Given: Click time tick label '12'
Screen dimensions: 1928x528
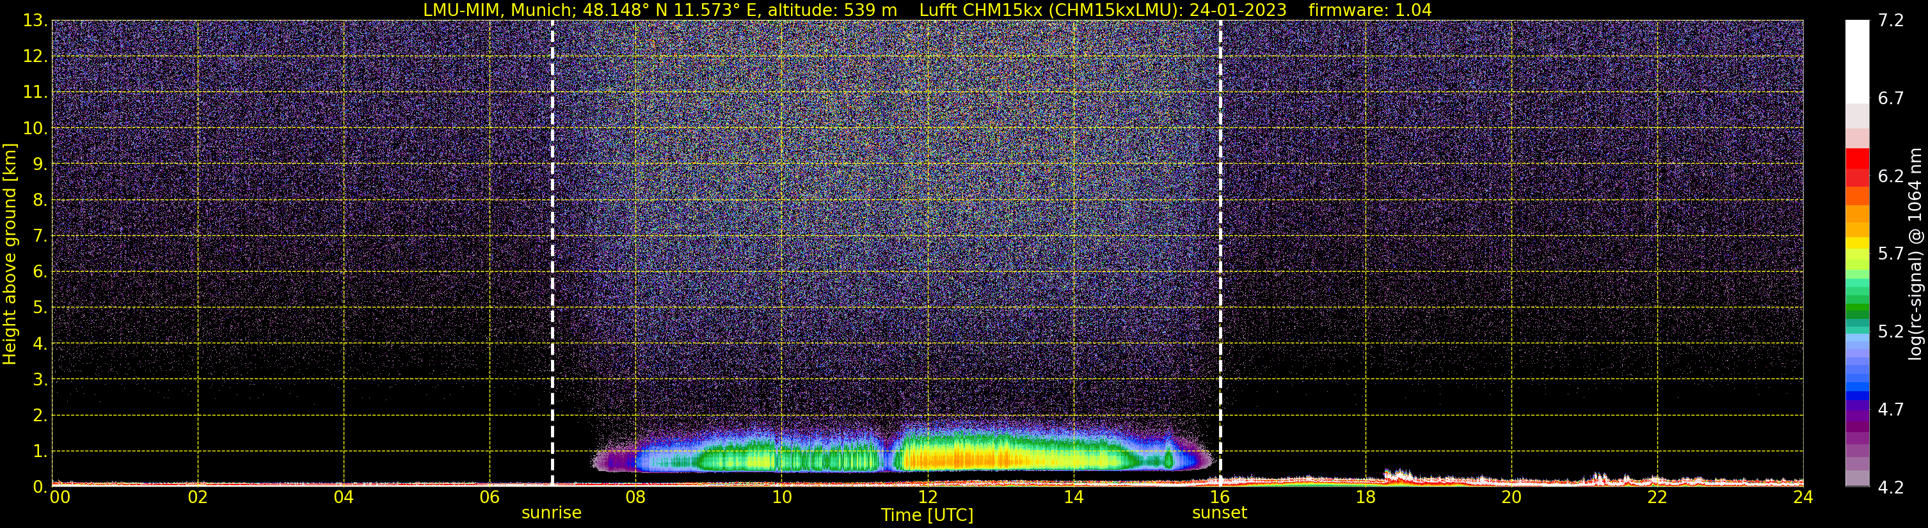Looking at the screenshot, I should [x=927, y=497].
